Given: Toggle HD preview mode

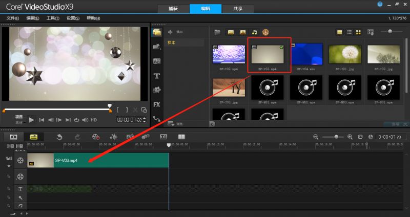Looking at the screenshot, I should click(94, 120).
